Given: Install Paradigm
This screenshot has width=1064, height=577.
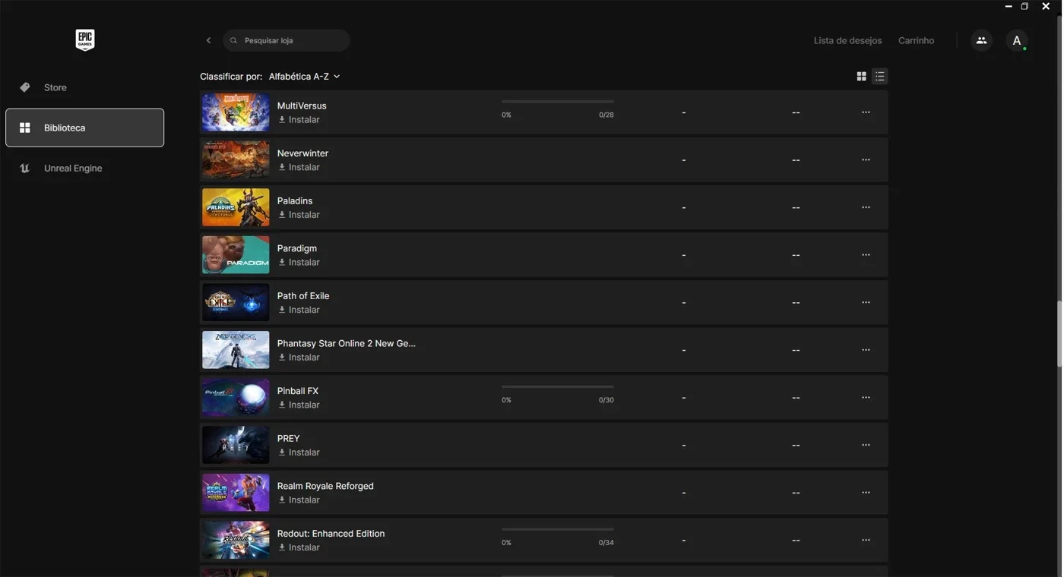Looking at the screenshot, I should point(299,263).
